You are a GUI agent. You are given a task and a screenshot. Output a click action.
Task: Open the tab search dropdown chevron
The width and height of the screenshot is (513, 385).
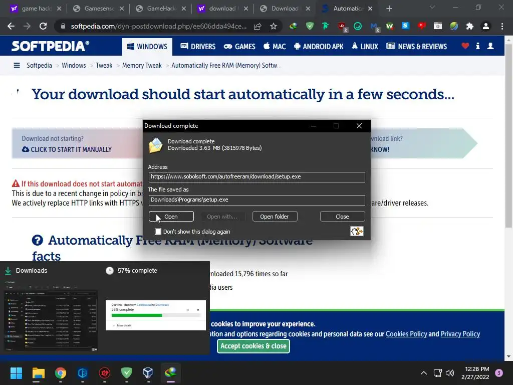(x=432, y=7)
